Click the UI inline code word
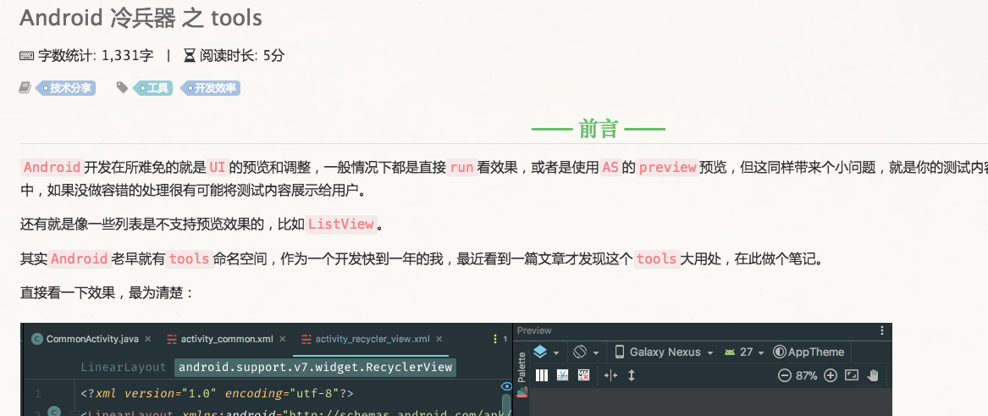 [217, 167]
